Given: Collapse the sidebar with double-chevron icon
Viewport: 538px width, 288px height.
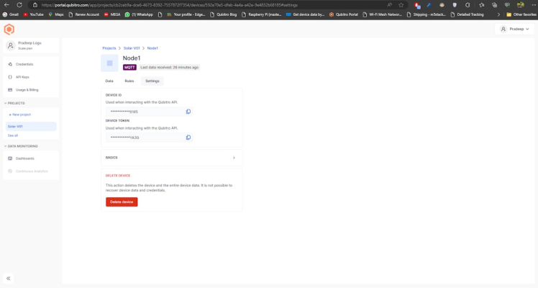Looking at the screenshot, I should [x=8, y=279].
